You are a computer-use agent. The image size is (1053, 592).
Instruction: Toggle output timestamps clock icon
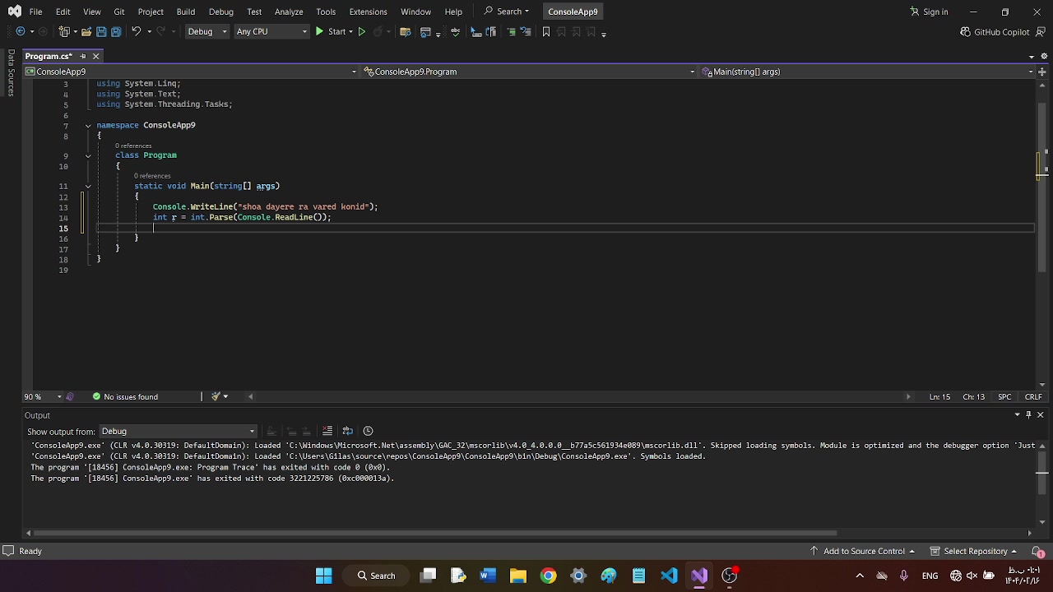[368, 431]
